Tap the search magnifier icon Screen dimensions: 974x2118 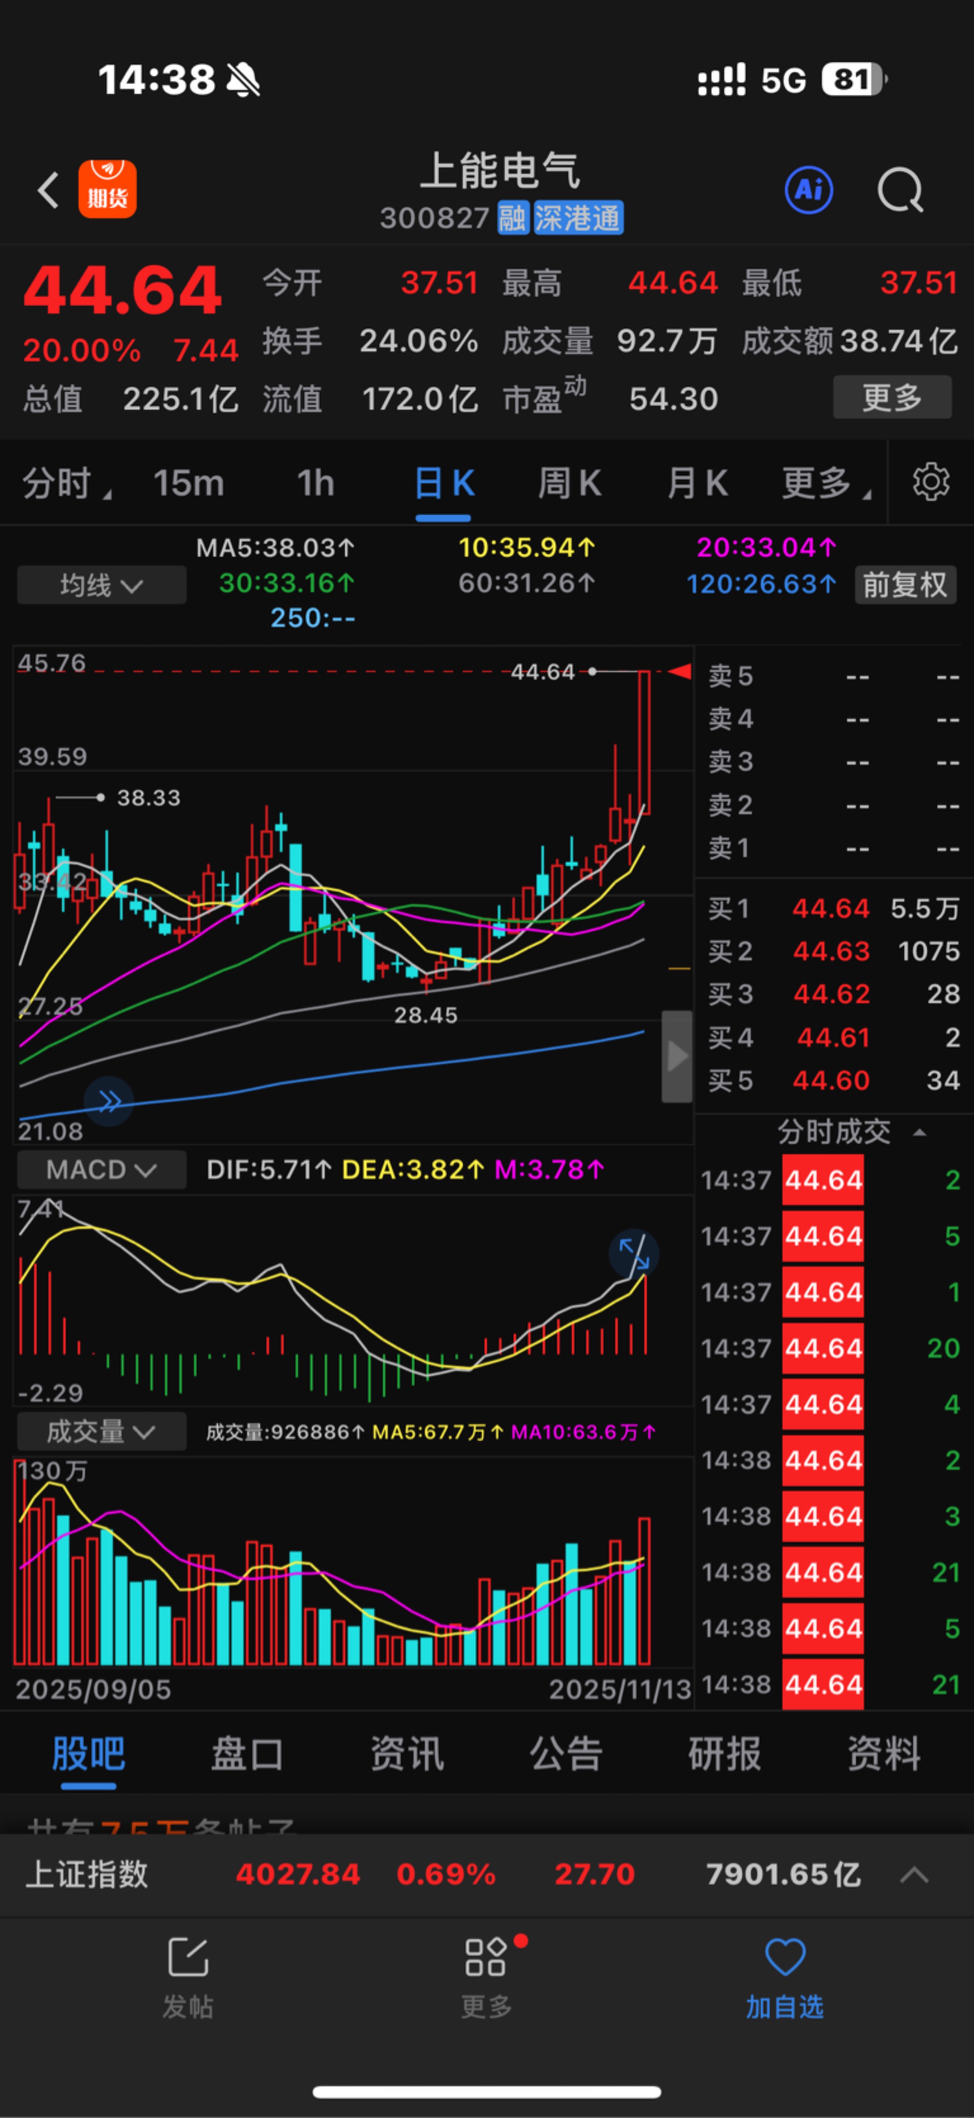pyautogui.click(x=900, y=191)
